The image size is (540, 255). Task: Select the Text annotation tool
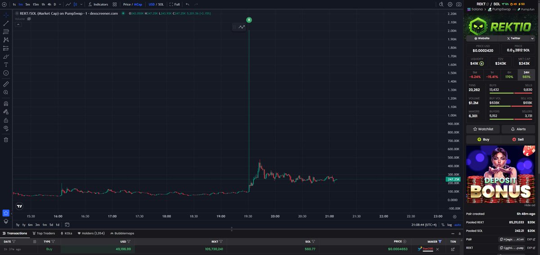click(x=6, y=65)
